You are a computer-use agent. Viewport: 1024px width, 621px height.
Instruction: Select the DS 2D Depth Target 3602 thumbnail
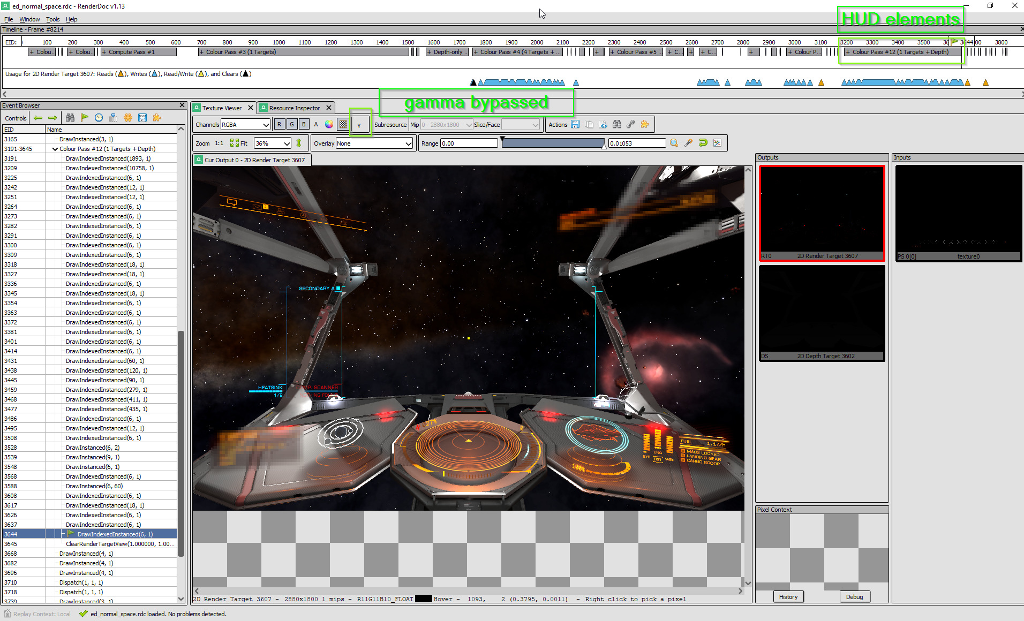pos(822,313)
